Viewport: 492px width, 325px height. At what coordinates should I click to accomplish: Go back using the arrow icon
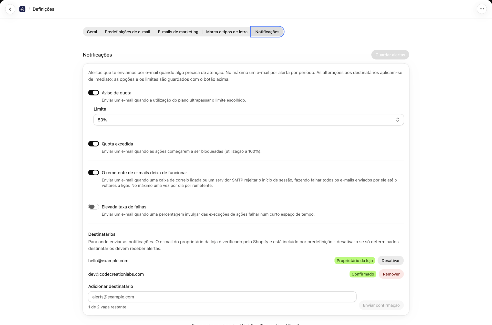click(x=10, y=9)
